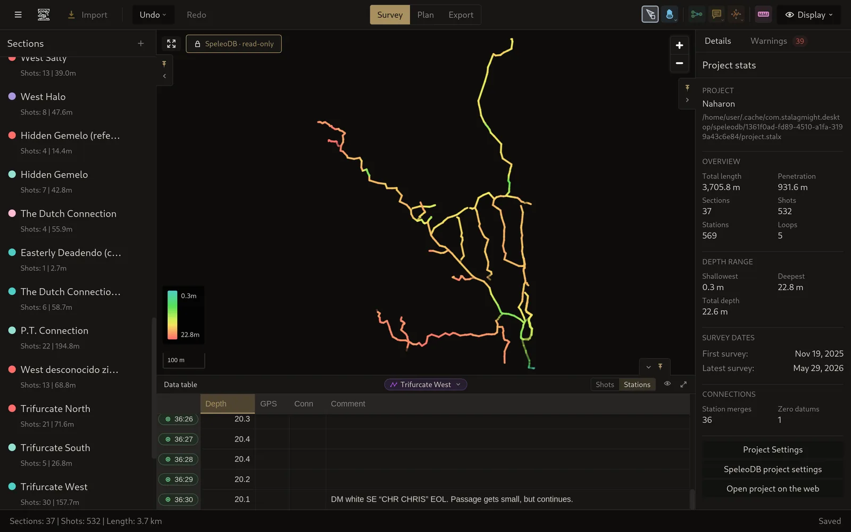Zoom in with the plus button
Viewport: 851px width, 532px height.
pyautogui.click(x=679, y=45)
